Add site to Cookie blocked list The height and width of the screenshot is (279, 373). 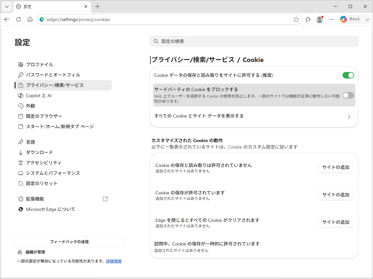tap(336, 167)
